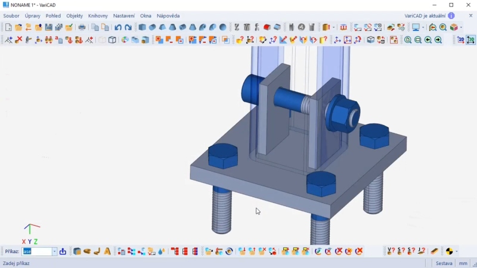Click the text A icon in bottom toolbar
477x268 pixels.
click(x=107, y=251)
